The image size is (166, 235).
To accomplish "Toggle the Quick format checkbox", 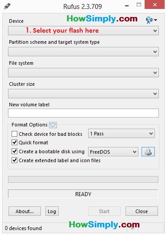I will point(15,143).
